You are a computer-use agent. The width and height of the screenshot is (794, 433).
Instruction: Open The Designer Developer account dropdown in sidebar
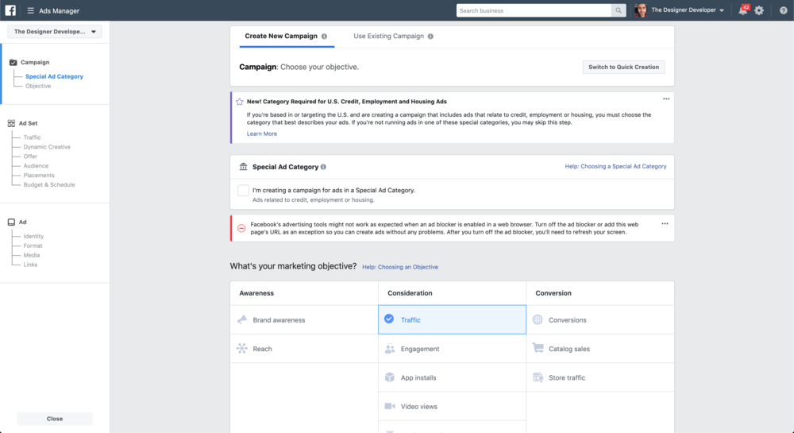55,32
